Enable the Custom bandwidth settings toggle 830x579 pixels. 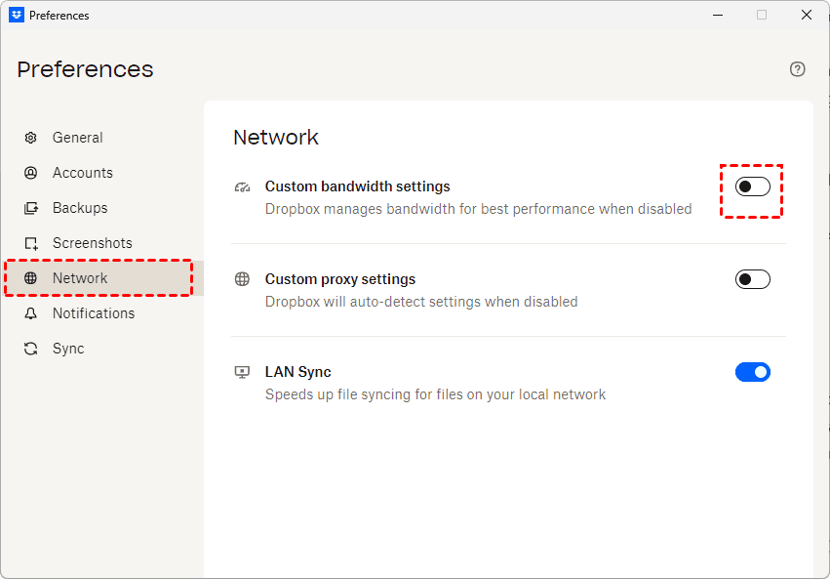(x=752, y=186)
